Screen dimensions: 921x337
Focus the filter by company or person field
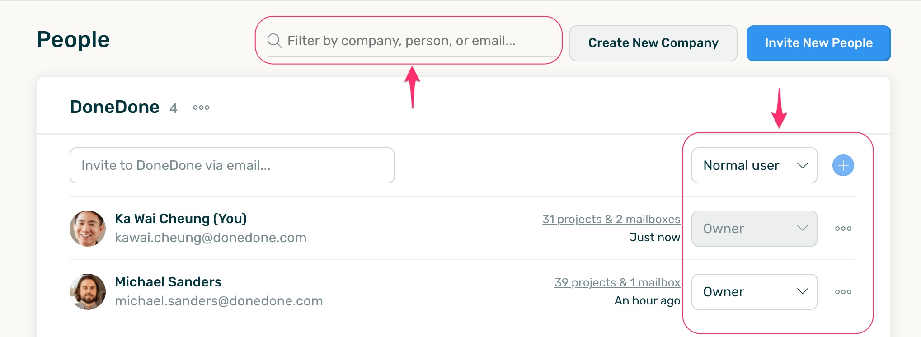[416, 41]
